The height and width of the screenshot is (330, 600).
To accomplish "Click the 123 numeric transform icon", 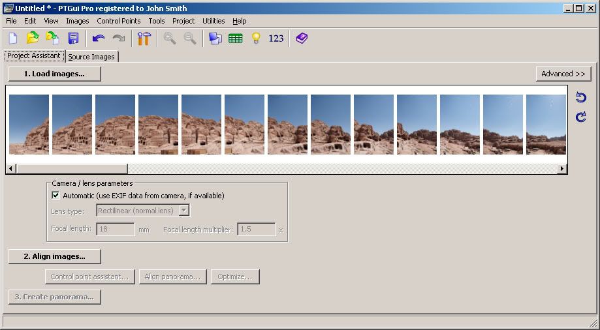I will point(276,38).
